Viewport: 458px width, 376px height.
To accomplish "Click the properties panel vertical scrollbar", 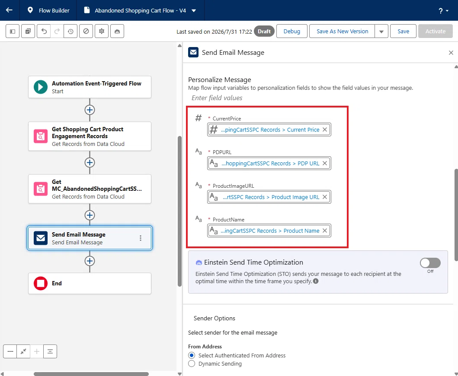I will [x=456, y=215].
